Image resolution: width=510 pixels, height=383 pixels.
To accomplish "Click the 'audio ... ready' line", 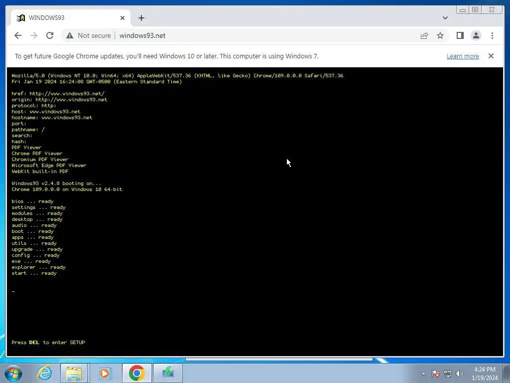I will click(34, 225).
